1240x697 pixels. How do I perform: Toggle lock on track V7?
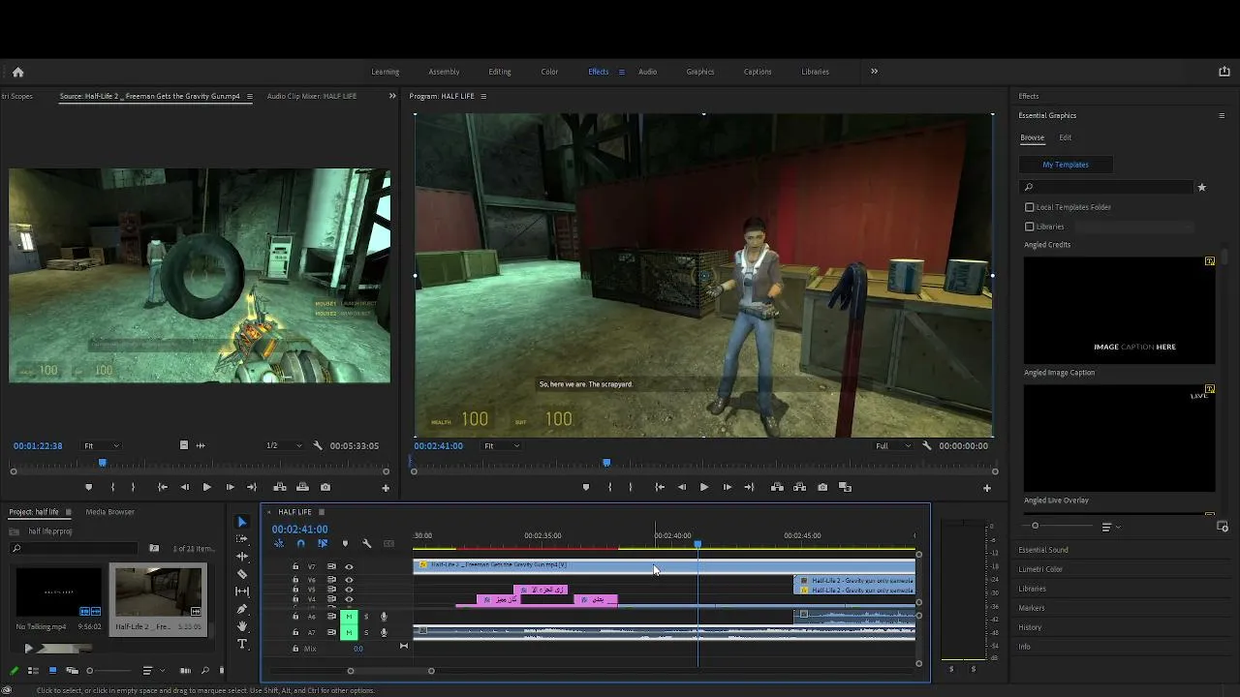tap(295, 567)
